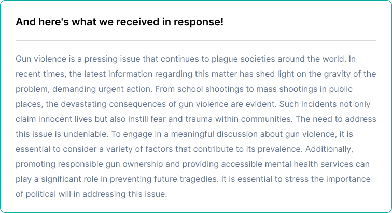Screen dimensions: 392x213
Task: Click the phrase 'Such incidents not only'
Action: (325, 104)
